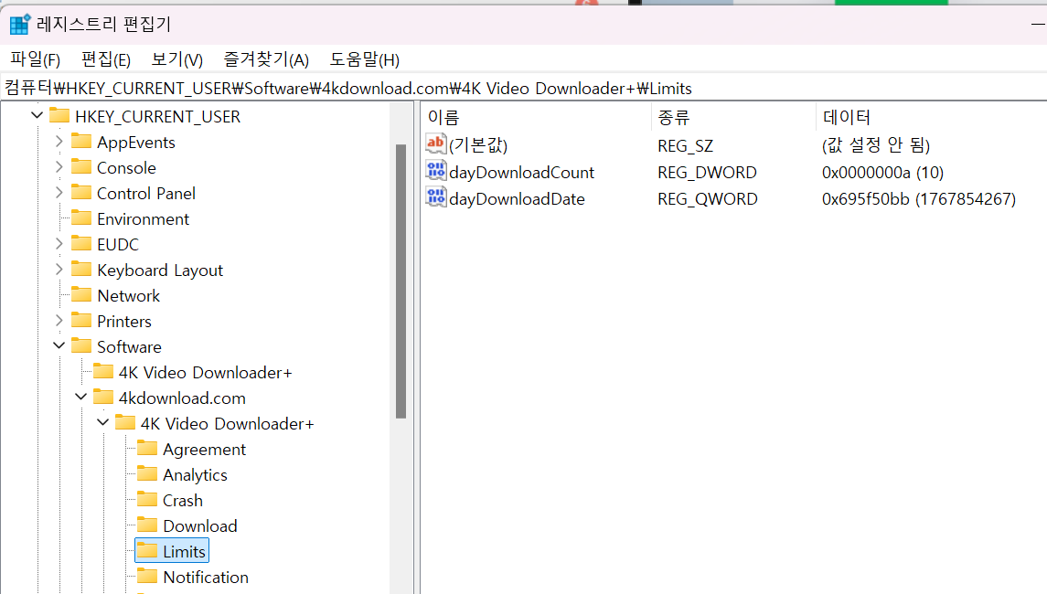Expand the Printers key
This screenshot has width=1047, height=594.
pyautogui.click(x=59, y=321)
